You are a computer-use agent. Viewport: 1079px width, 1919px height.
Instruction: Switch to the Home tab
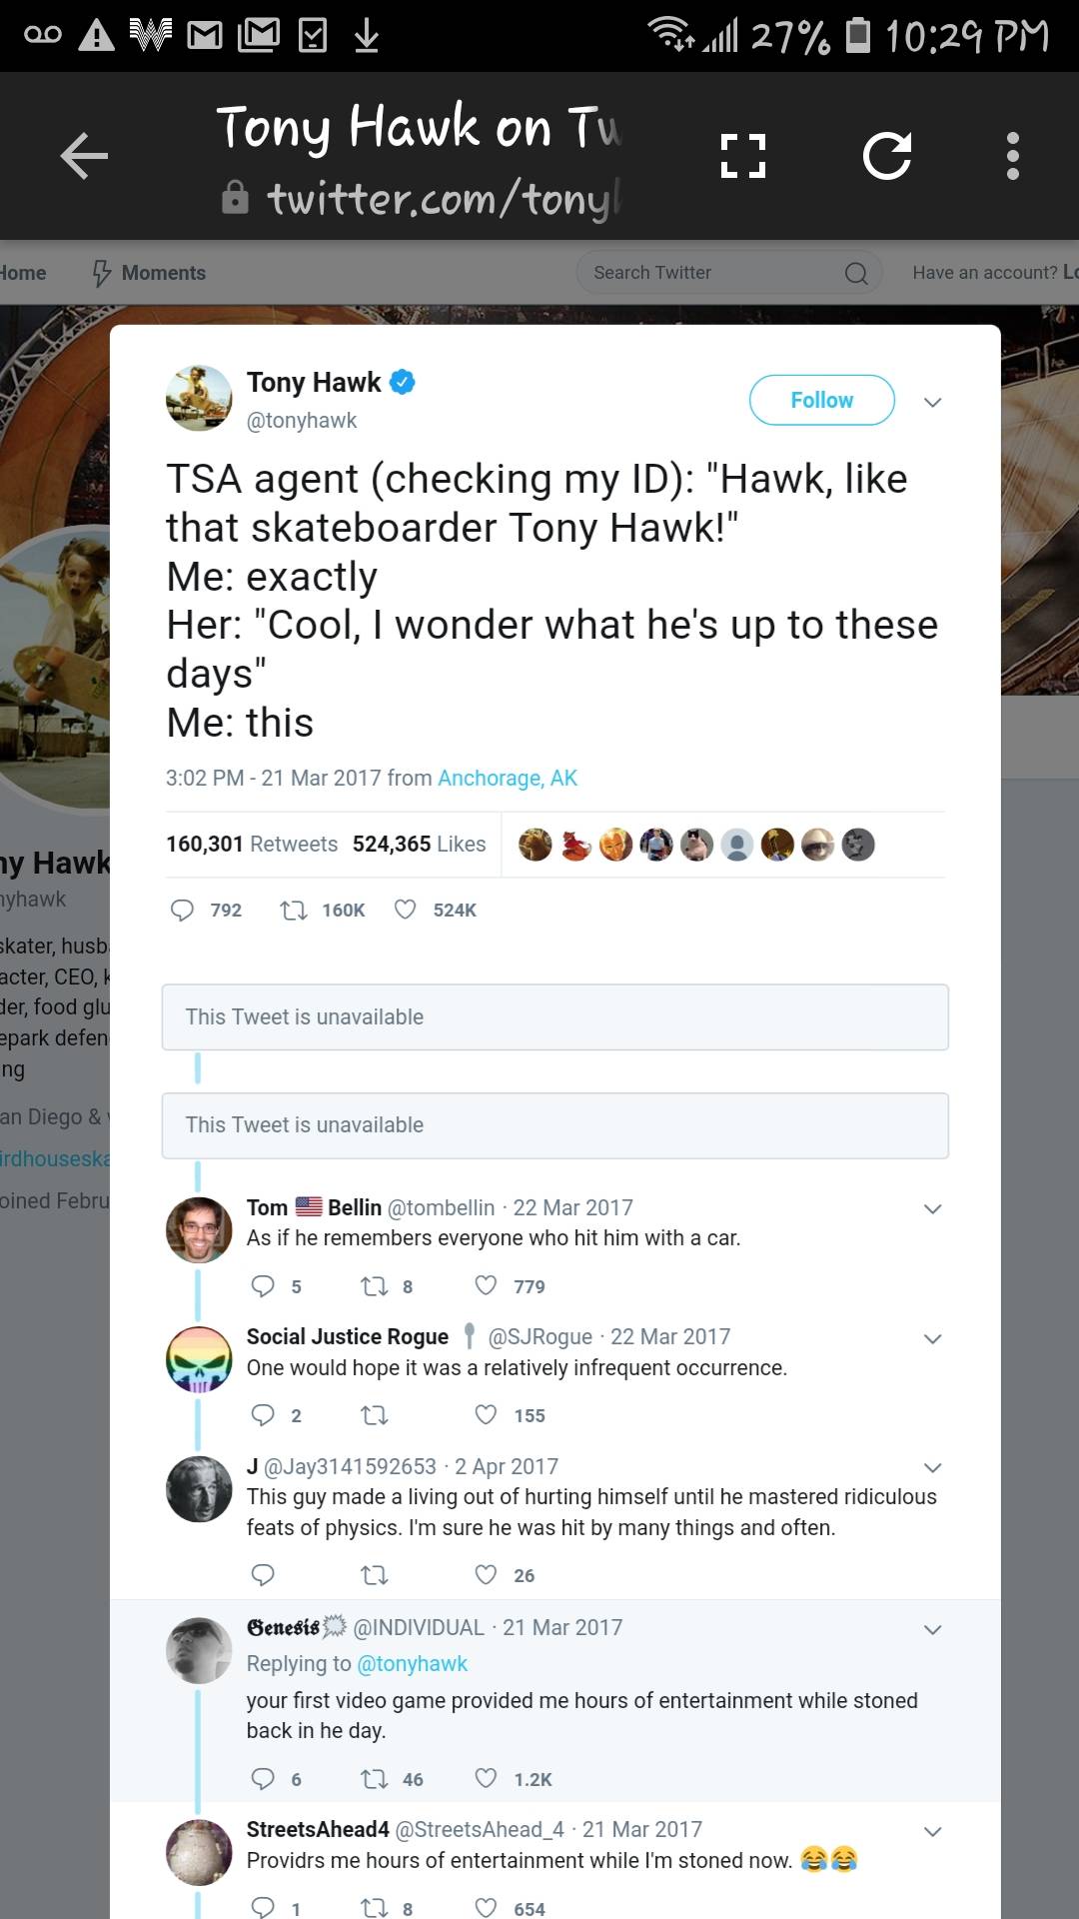22,272
